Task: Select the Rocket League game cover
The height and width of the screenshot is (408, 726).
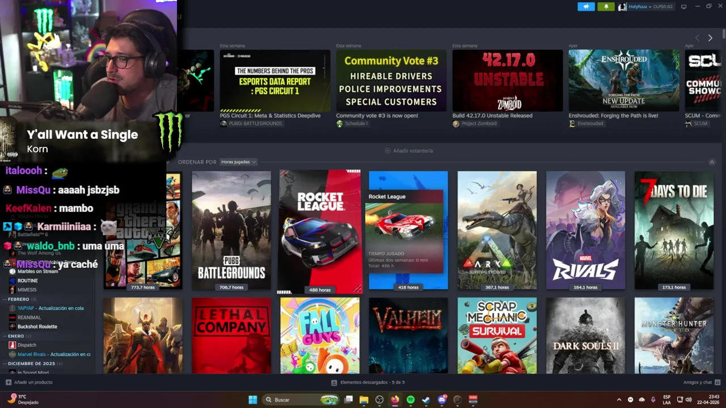Action: 319,232
